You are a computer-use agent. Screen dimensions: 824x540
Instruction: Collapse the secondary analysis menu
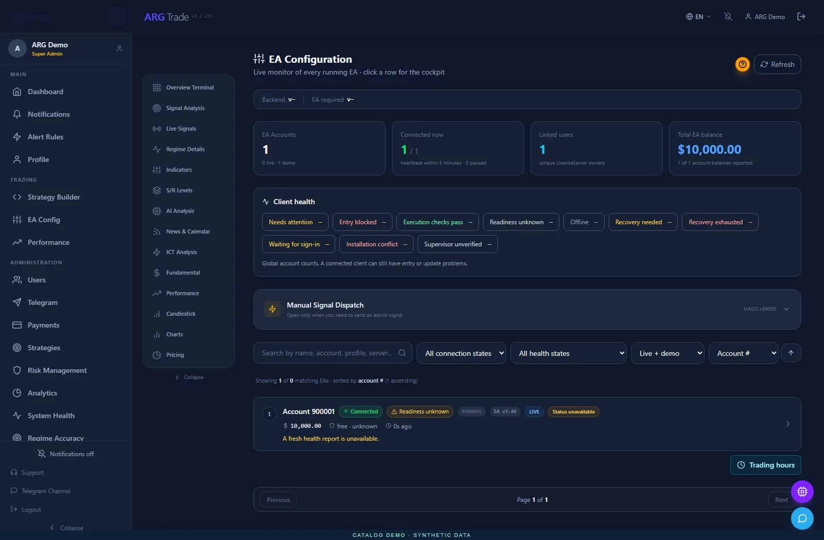click(189, 377)
